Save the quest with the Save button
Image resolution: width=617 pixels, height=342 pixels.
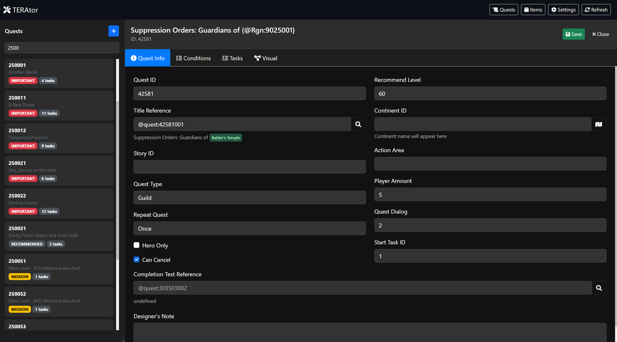[573, 34]
